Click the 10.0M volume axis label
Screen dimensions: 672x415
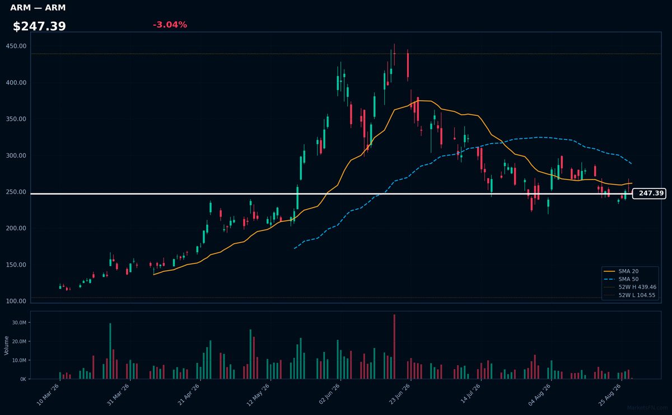pyautogui.click(x=19, y=360)
